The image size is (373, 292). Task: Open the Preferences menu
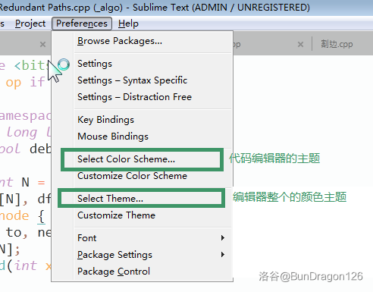point(82,24)
